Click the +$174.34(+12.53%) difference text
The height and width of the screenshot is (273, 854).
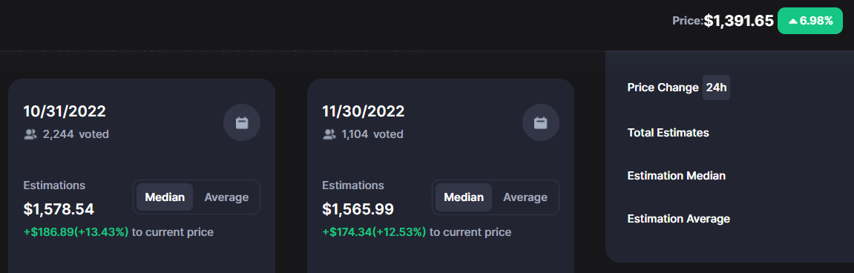point(374,232)
